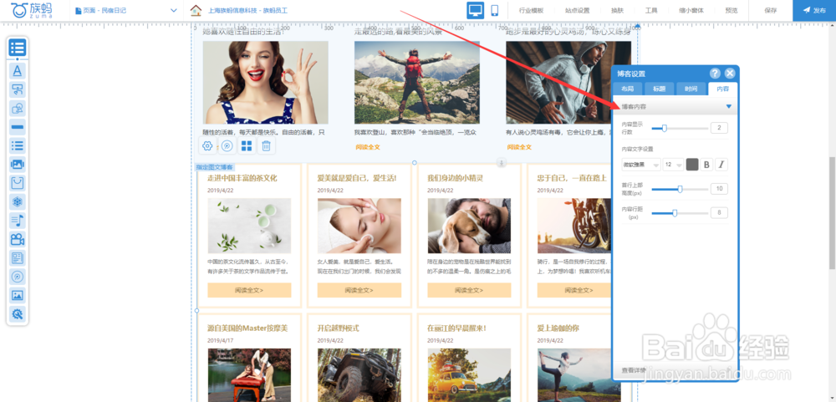The image size is (836, 402).
Task: Open the gear tool at bottom of sidebar
Action: click(17, 314)
